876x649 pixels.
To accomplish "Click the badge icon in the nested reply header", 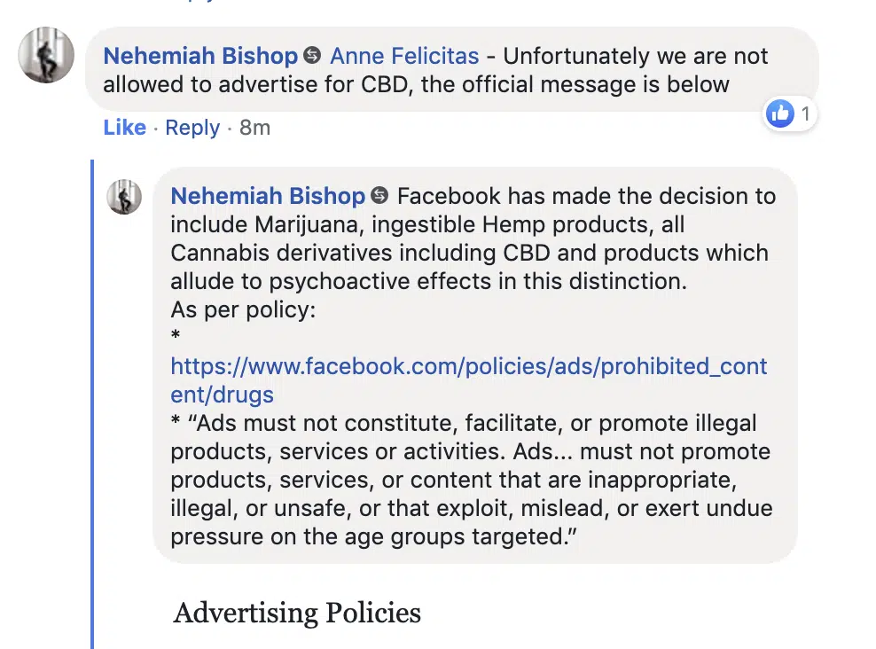I will click(379, 196).
